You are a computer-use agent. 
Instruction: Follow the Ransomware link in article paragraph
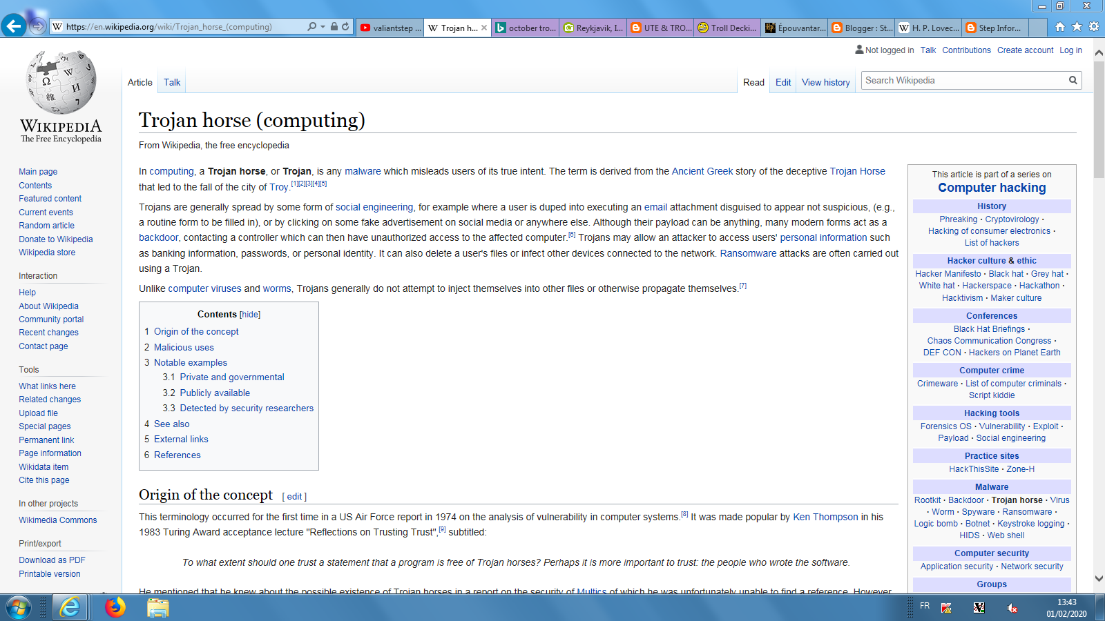point(748,253)
